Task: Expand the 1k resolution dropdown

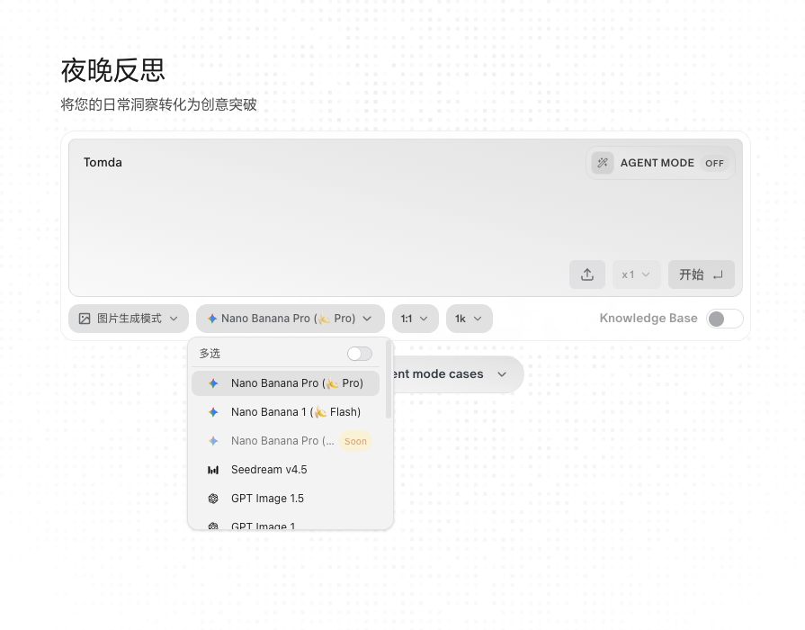Action: [469, 319]
